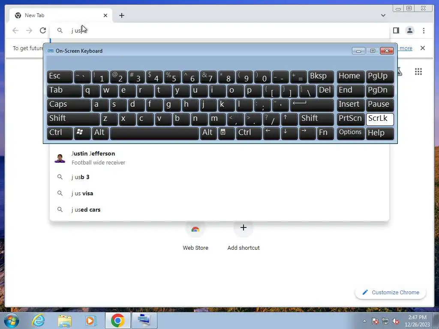Click the Esc key on the keyboard
Screen dimensions: 439x329
(60, 77)
